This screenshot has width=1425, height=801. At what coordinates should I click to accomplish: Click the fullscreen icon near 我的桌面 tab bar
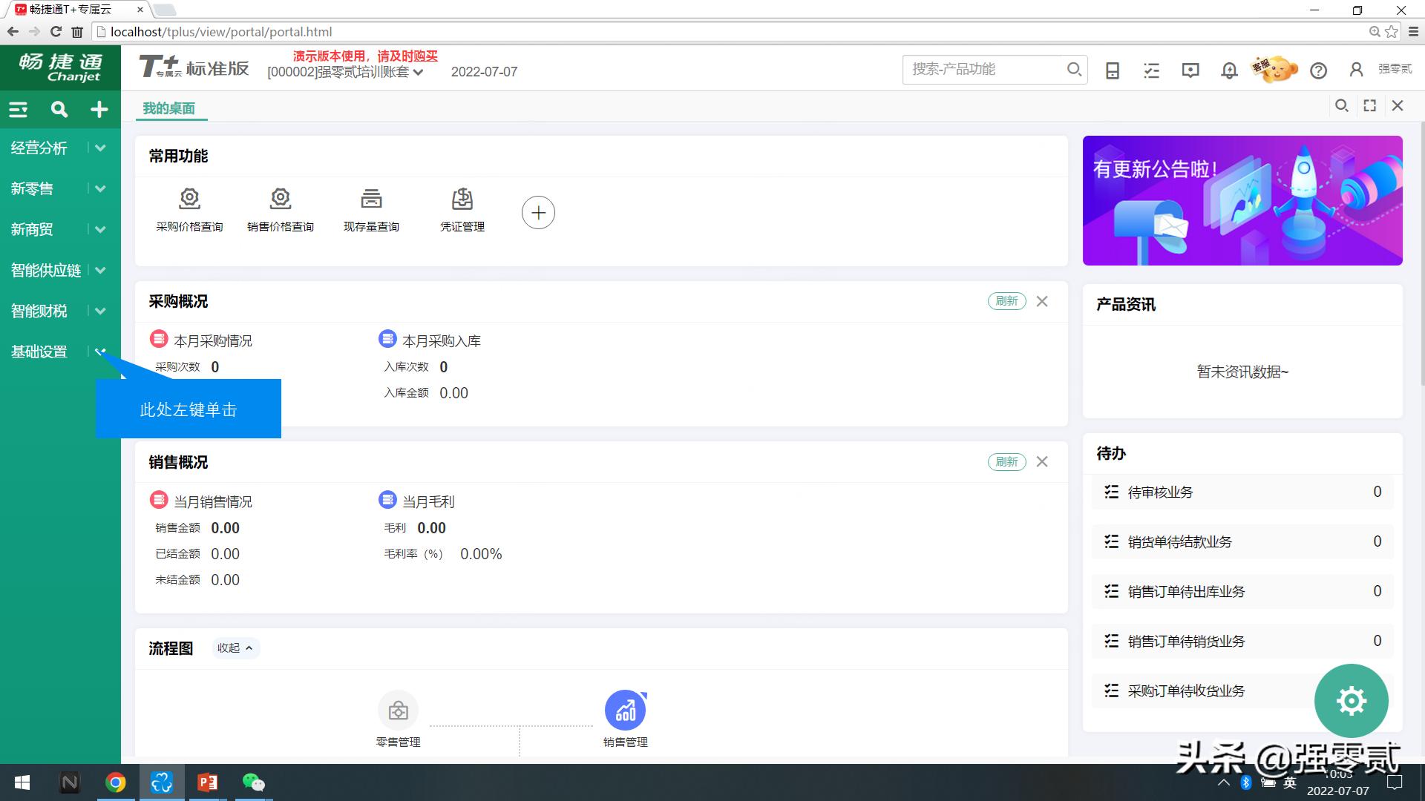[x=1369, y=105]
